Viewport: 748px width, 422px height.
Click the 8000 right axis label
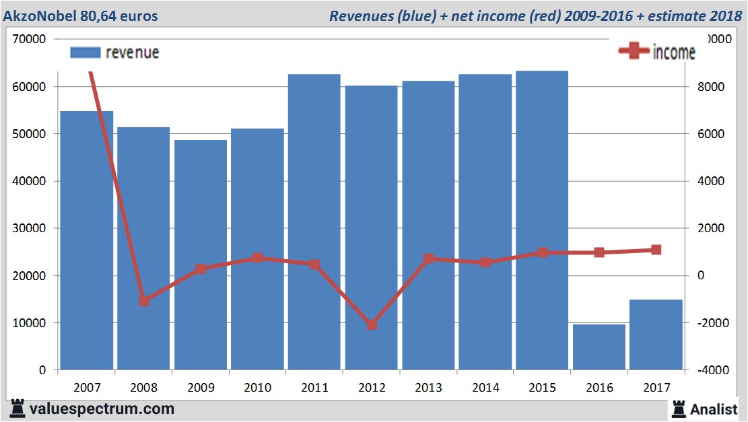[711, 87]
